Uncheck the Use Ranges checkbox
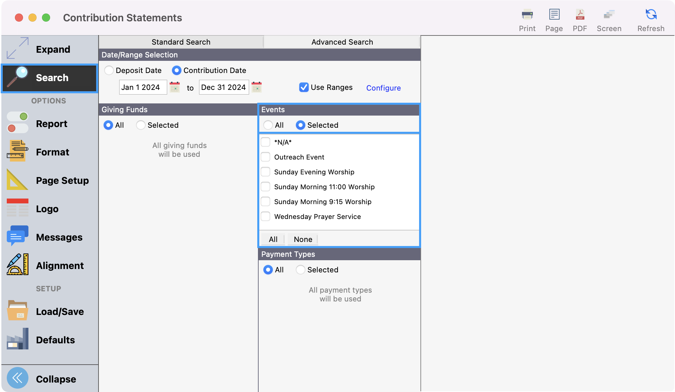Image resolution: width=675 pixels, height=392 pixels. 304,87
